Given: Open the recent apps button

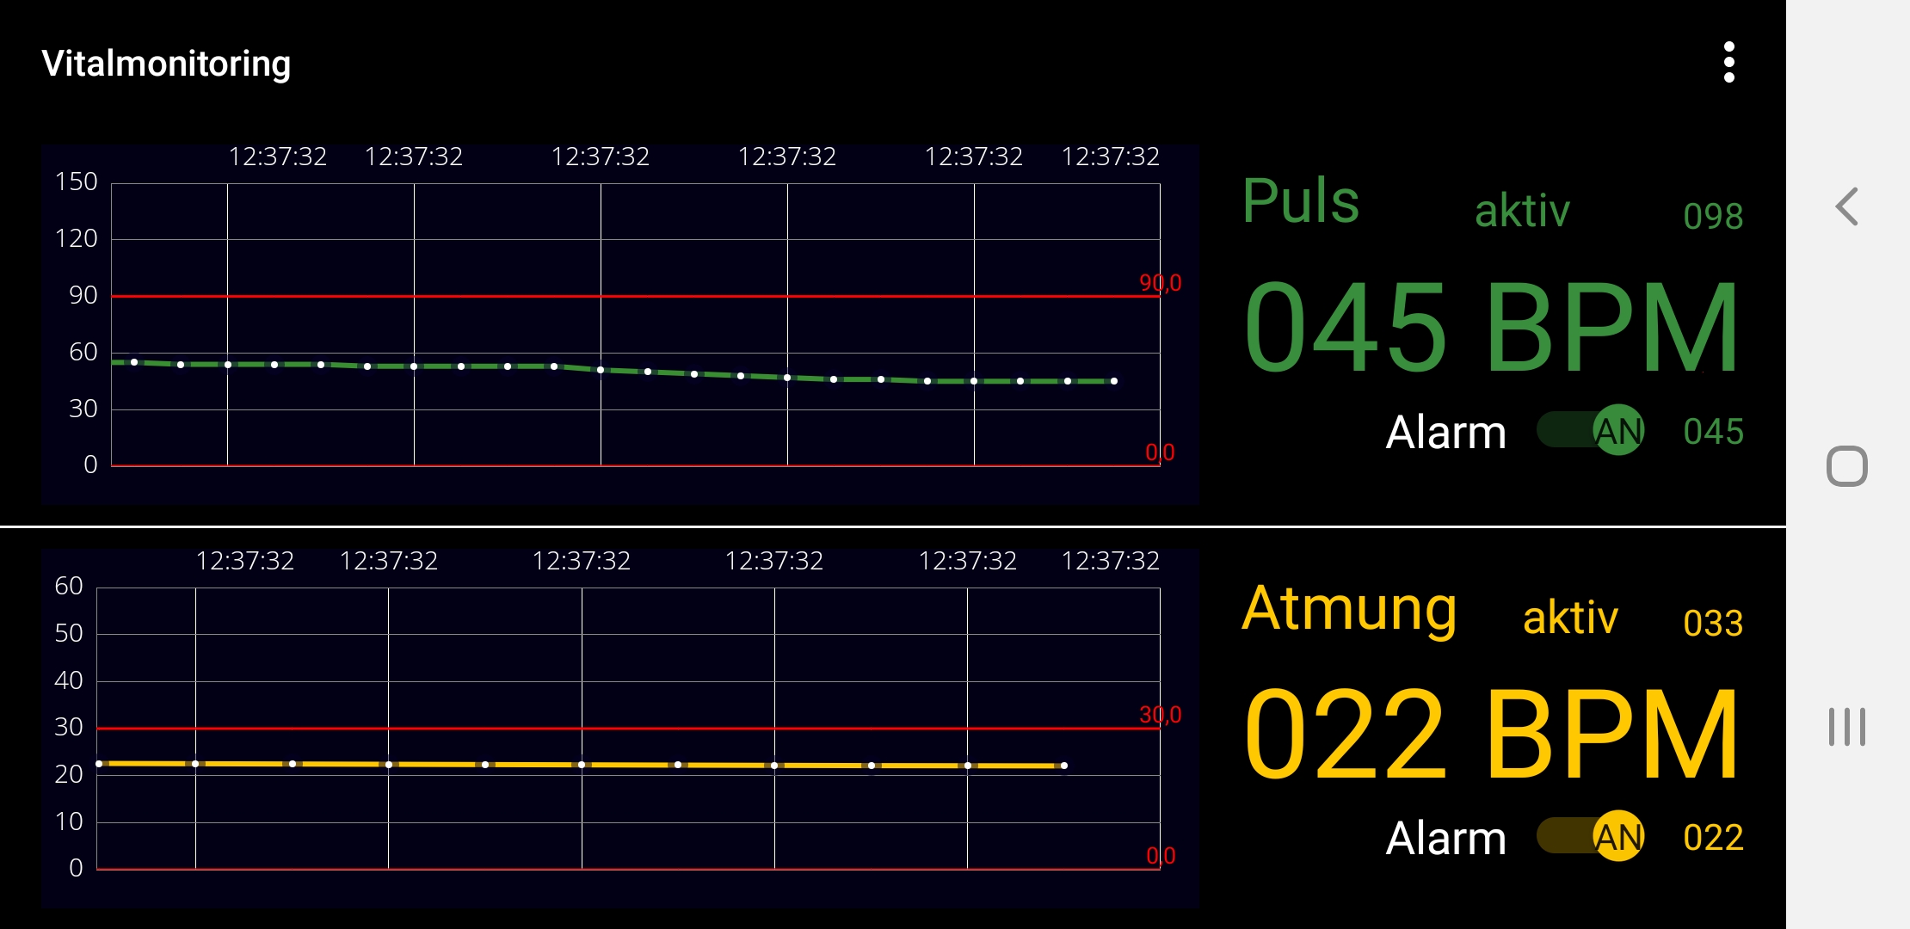Looking at the screenshot, I should point(1846,727).
